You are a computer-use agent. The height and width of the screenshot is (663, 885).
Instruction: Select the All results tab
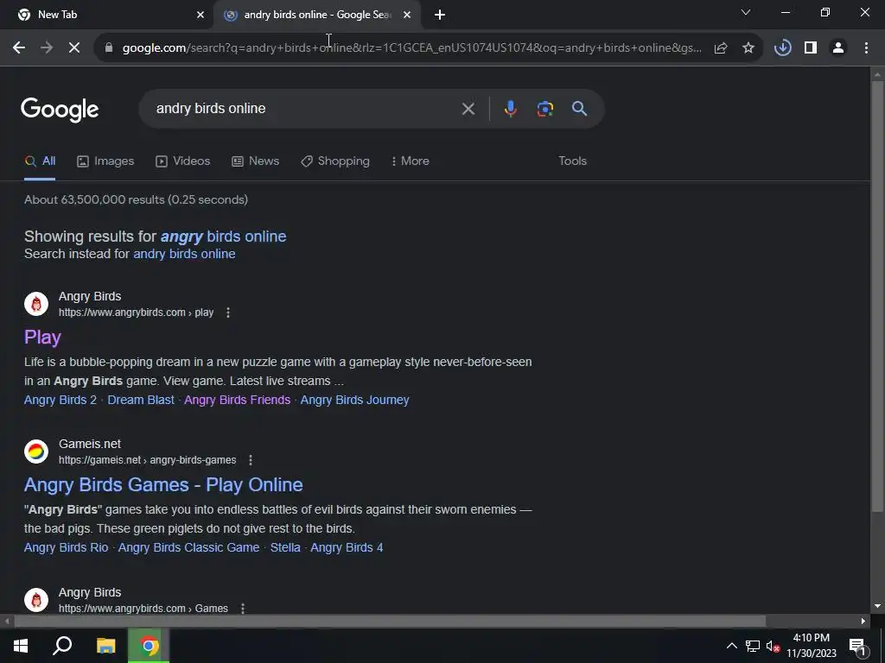40,161
